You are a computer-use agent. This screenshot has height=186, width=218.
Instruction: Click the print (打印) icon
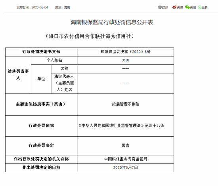click(x=159, y=7)
